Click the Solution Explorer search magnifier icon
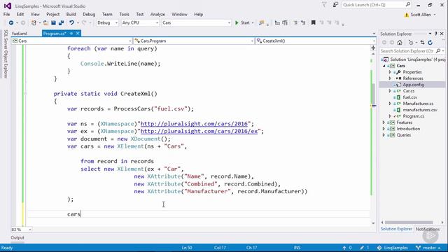Image resolution: width=448 pixels, height=252 pixels. (x=438, y=51)
